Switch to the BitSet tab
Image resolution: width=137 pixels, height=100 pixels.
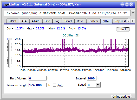click(x=12, y=21)
